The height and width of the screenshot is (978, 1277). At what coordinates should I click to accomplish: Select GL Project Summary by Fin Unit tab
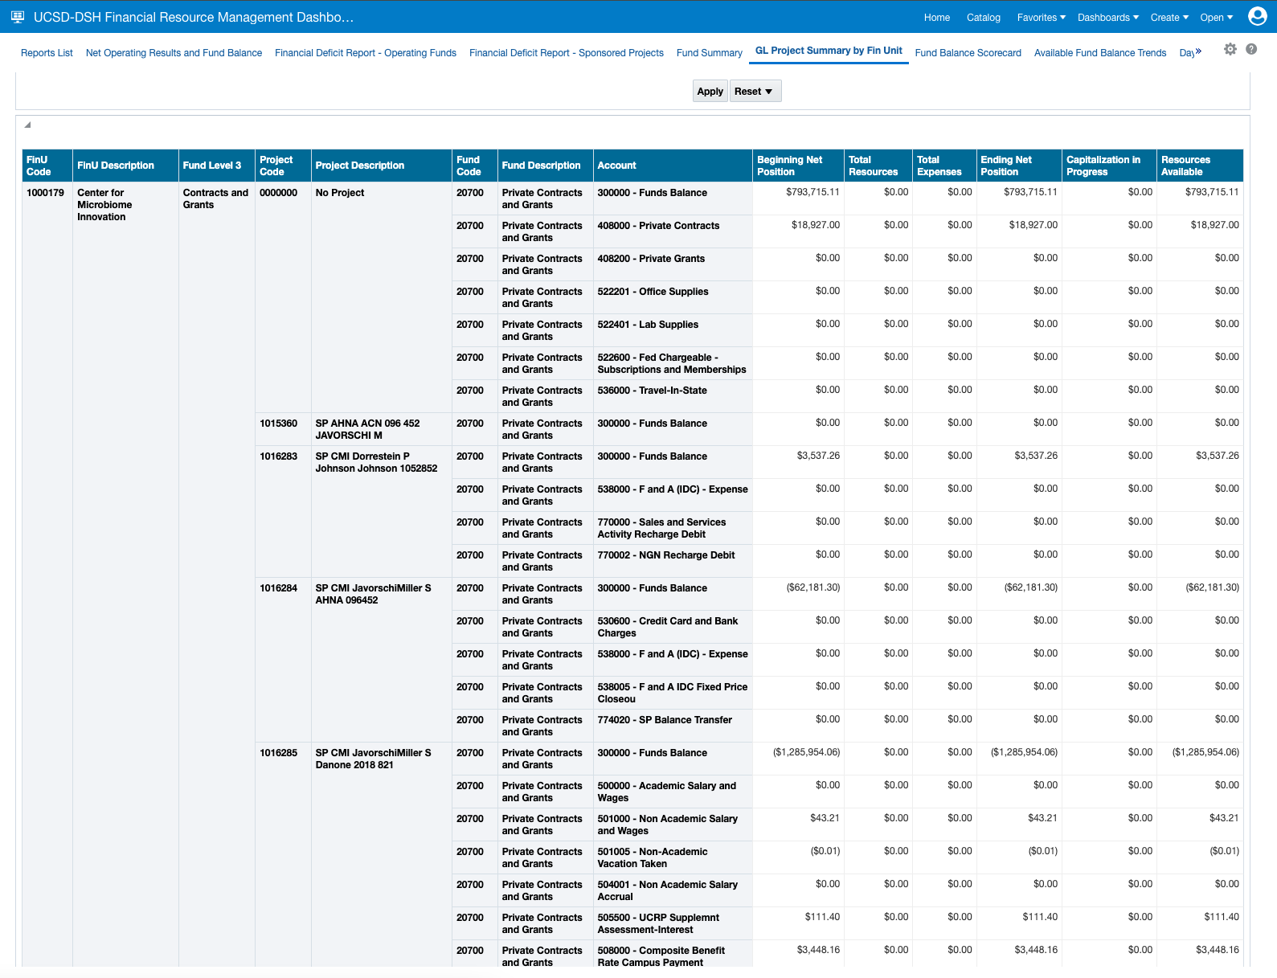tap(829, 51)
